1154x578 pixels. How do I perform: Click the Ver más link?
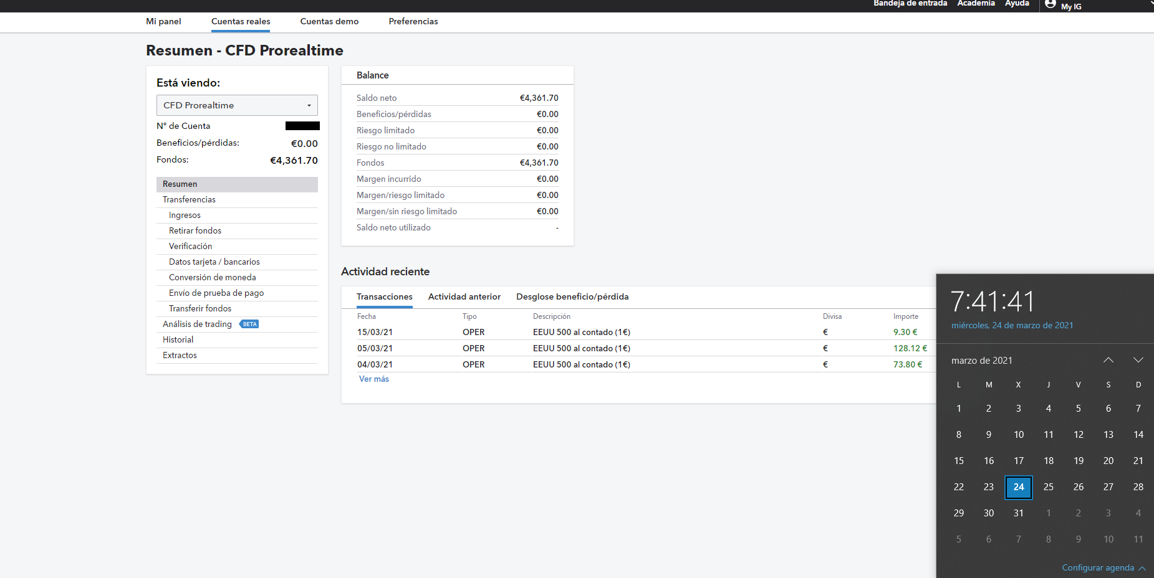click(373, 379)
